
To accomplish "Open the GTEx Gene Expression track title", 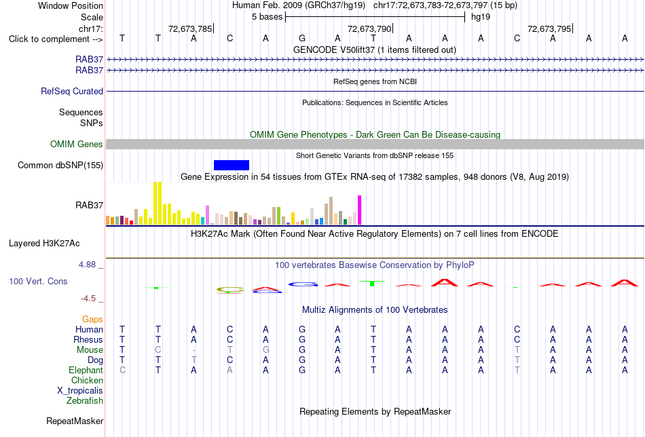I will (375, 177).
